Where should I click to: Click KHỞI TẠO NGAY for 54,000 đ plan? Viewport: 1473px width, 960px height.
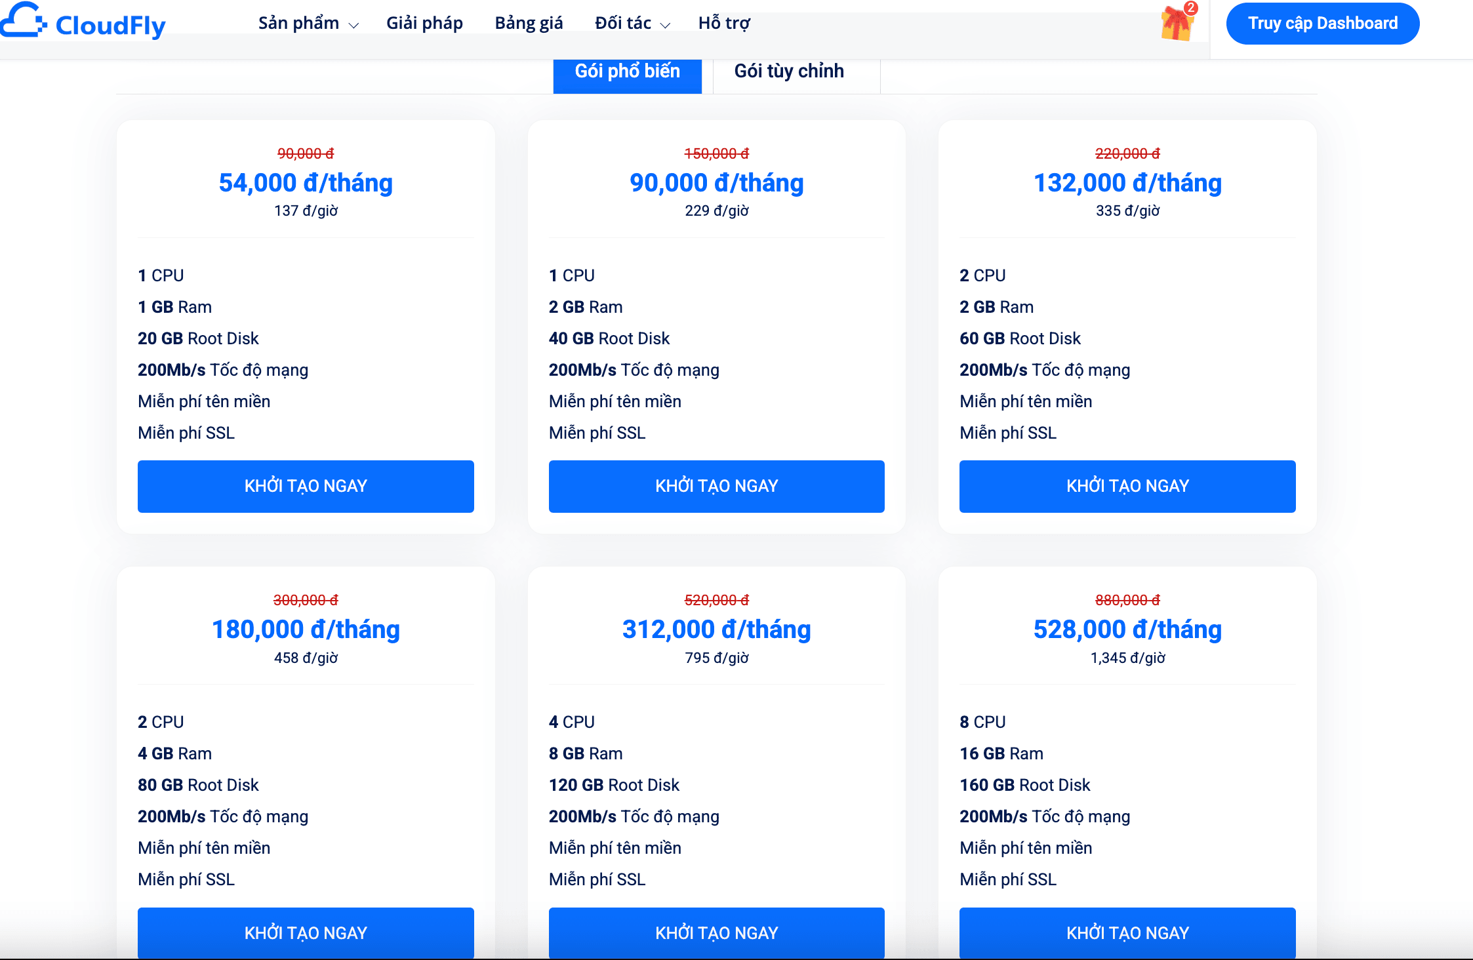[306, 486]
